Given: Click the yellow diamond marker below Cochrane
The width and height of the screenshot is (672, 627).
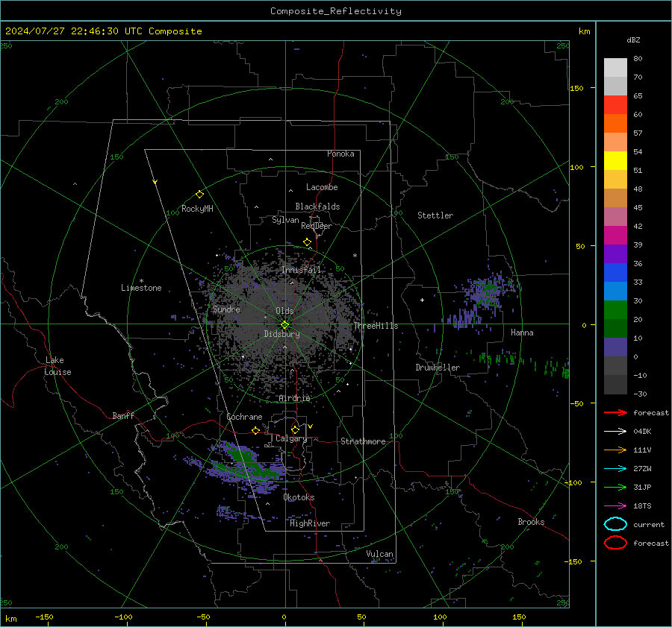Looking at the screenshot, I should 255,430.
